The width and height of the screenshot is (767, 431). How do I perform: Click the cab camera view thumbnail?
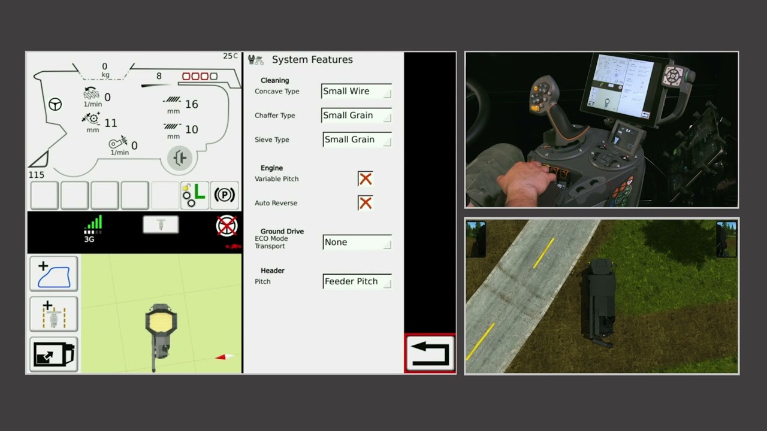click(602, 130)
